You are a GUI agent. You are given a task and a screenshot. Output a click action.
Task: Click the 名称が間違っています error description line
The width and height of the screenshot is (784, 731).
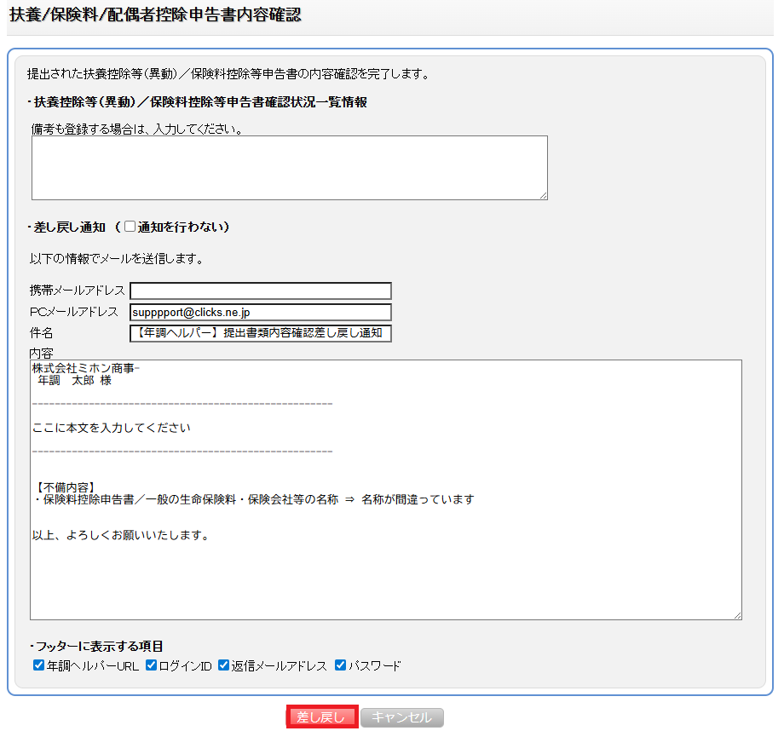pos(253,499)
